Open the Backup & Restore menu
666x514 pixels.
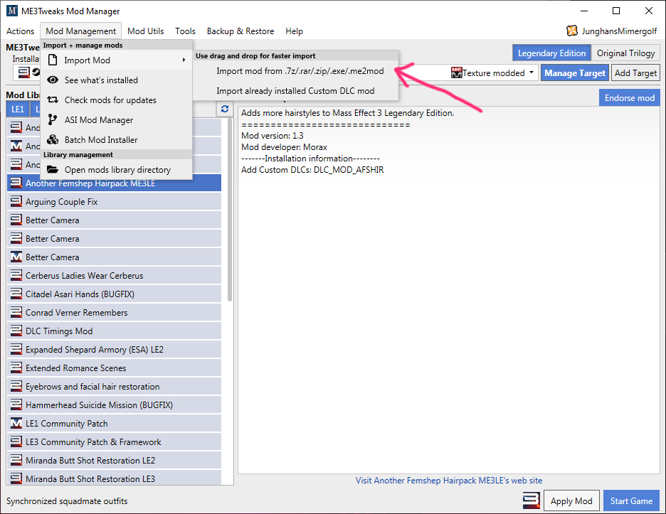click(x=240, y=31)
